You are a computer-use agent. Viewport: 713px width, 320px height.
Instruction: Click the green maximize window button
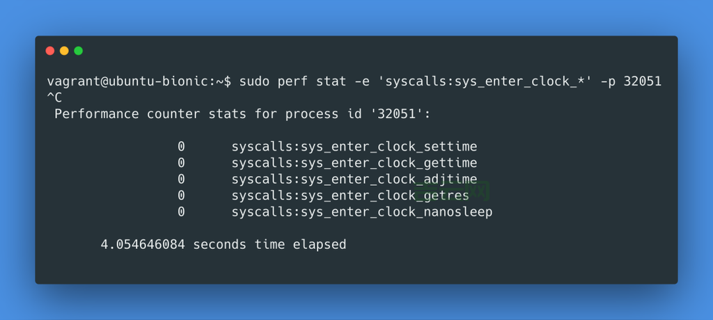point(78,51)
